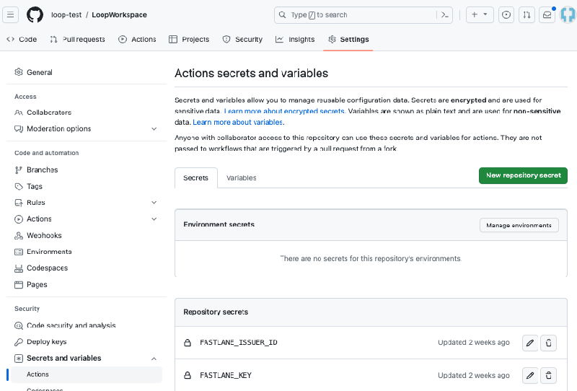Viewport: 577px width, 391px height.
Task: Expand the Rules sidebar section
Action: [x=154, y=203]
